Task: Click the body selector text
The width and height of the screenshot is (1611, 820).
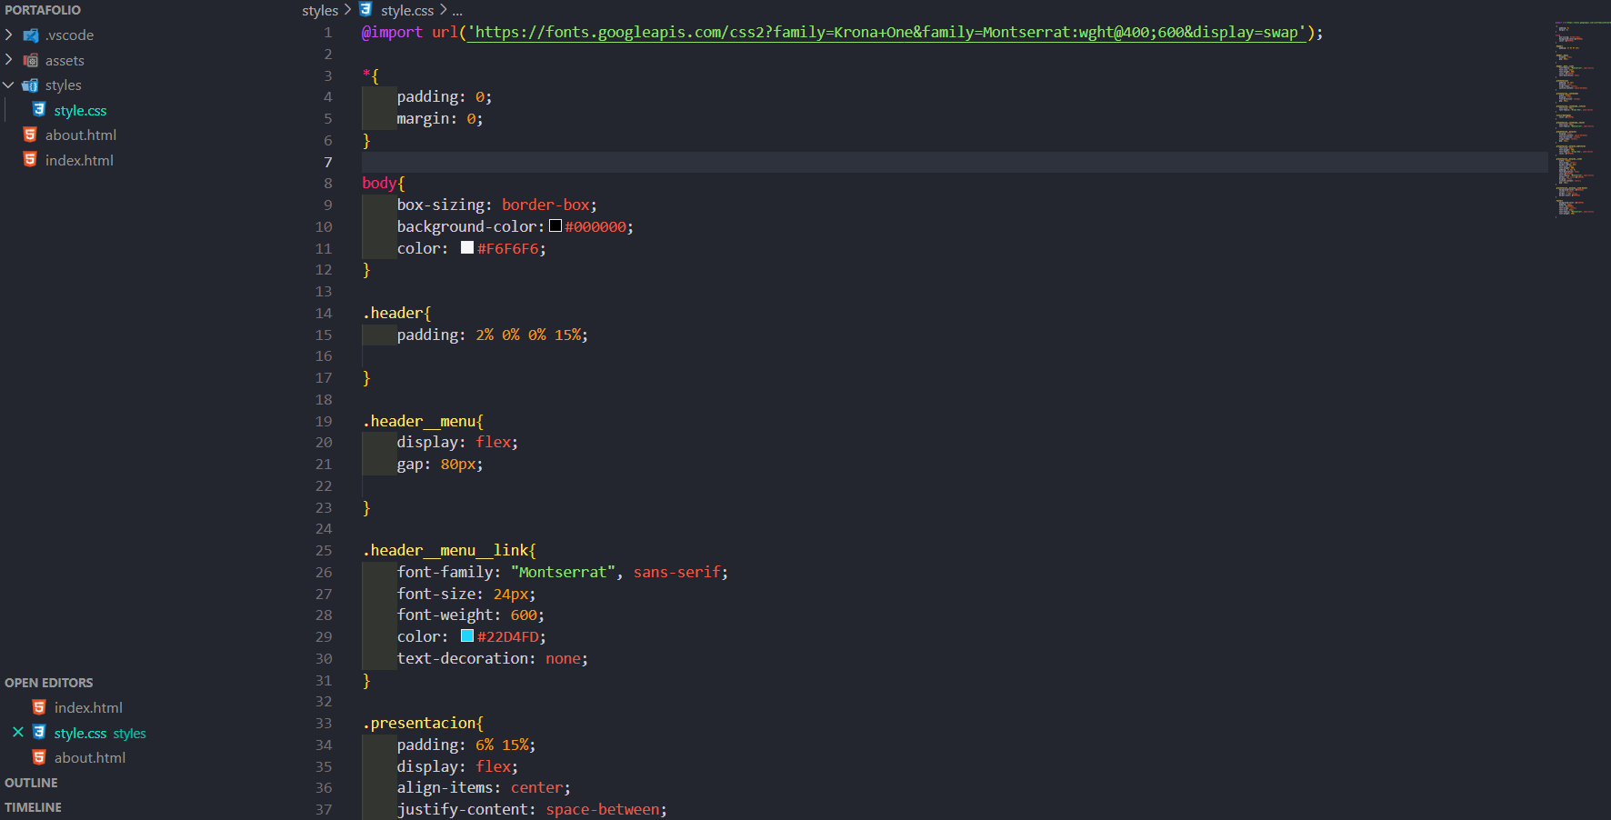Action: (379, 184)
